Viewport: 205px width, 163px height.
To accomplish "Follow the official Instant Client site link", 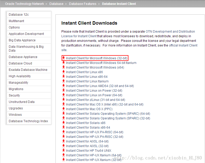I will [x=183, y=45].
